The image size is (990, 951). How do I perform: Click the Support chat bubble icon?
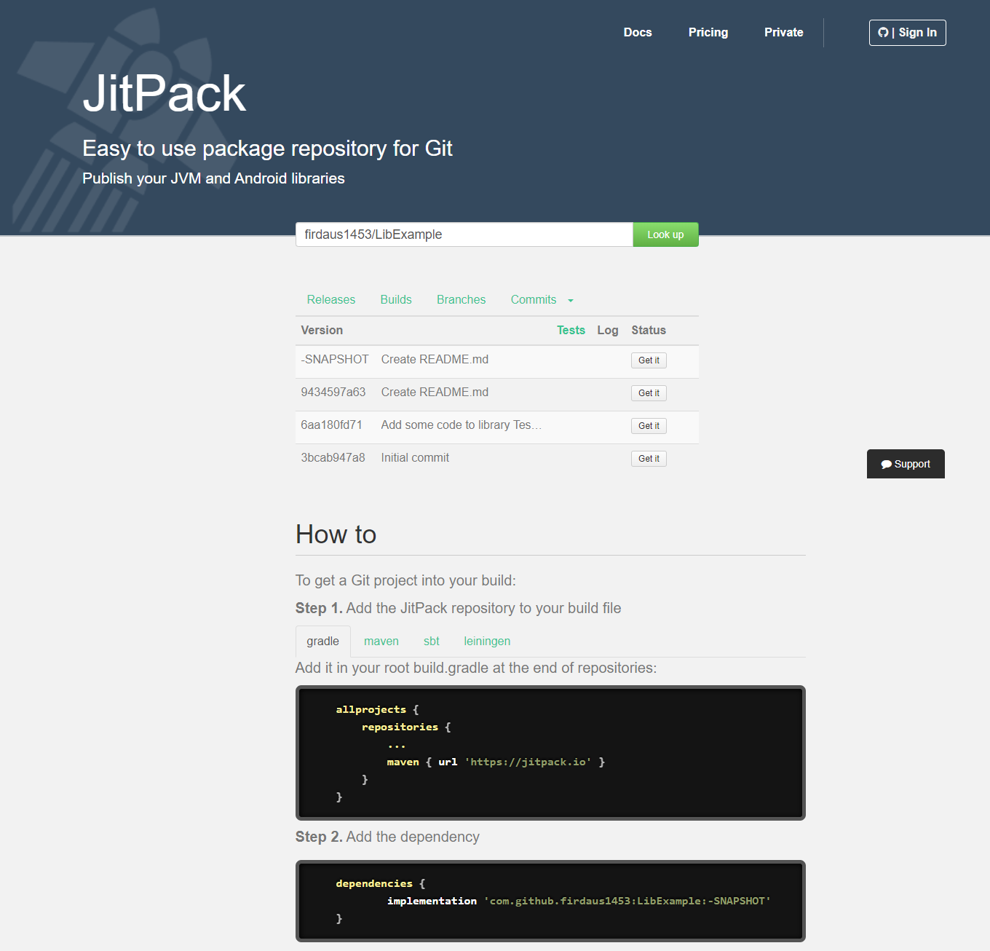coord(887,464)
